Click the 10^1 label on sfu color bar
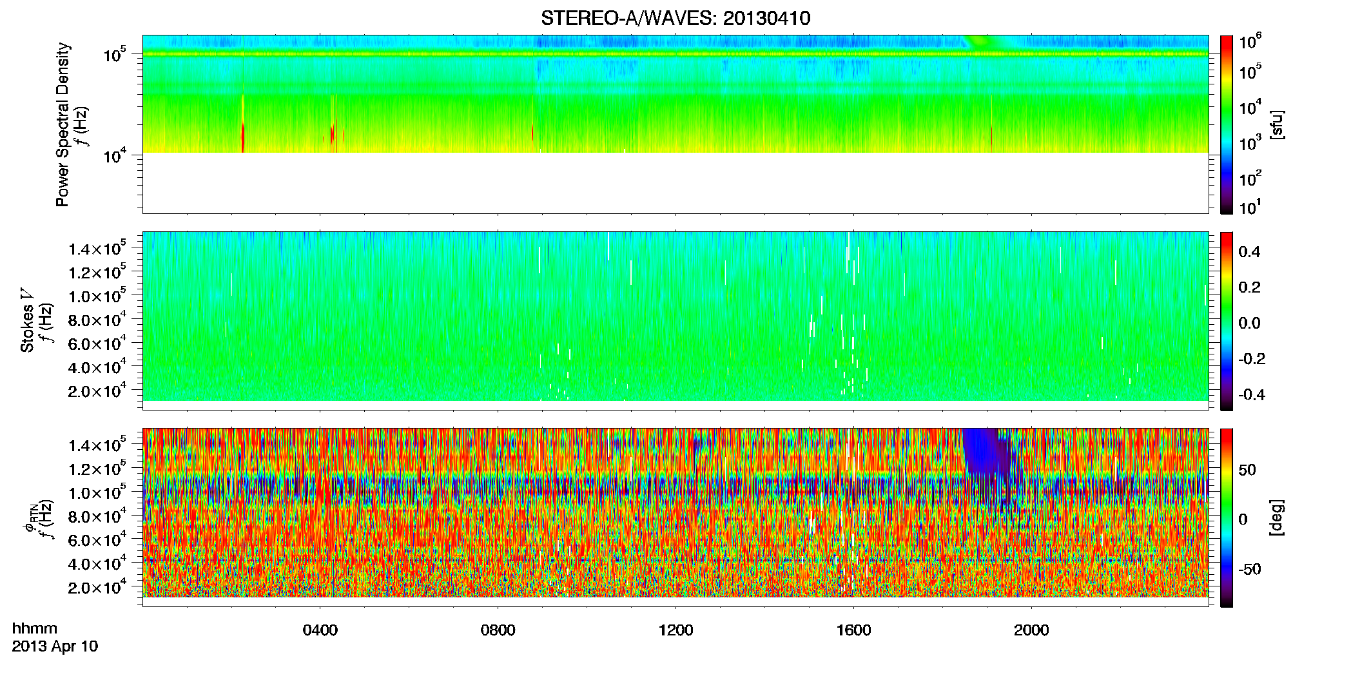Viewport: 1351px width, 696px height. coord(1250,207)
